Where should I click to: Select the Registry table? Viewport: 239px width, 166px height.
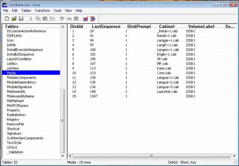tap(13, 119)
